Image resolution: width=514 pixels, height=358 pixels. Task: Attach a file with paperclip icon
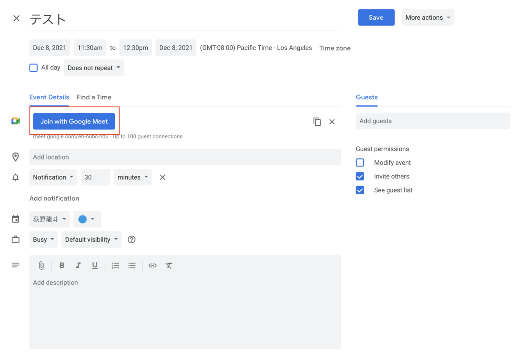coord(41,266)
